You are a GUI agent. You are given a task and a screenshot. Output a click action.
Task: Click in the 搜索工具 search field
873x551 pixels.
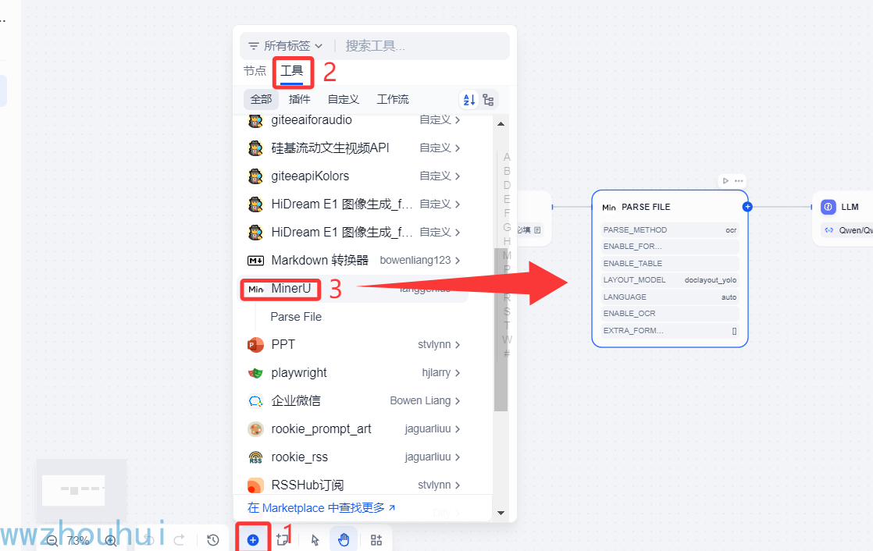(x=423, y=45)
